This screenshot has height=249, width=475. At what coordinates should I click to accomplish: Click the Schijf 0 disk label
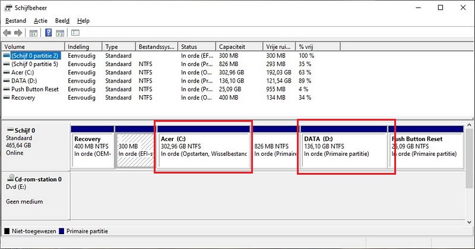[x=25, y=130]
